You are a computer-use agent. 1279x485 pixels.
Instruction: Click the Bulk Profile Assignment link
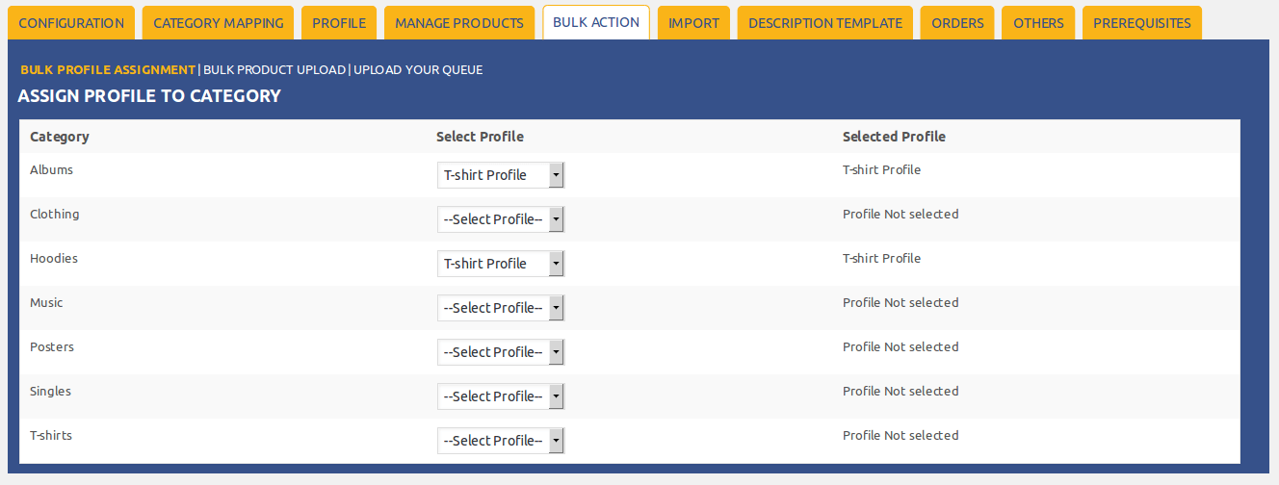click(x=108, y=70)
